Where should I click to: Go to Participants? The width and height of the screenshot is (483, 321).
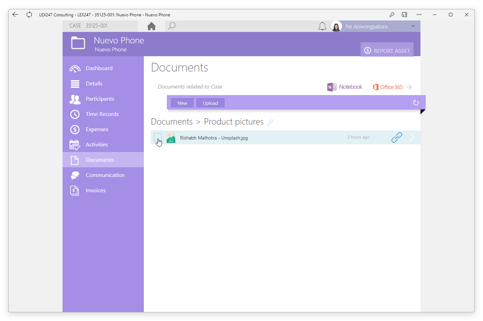pyautogui.click(x=103, y=99)
